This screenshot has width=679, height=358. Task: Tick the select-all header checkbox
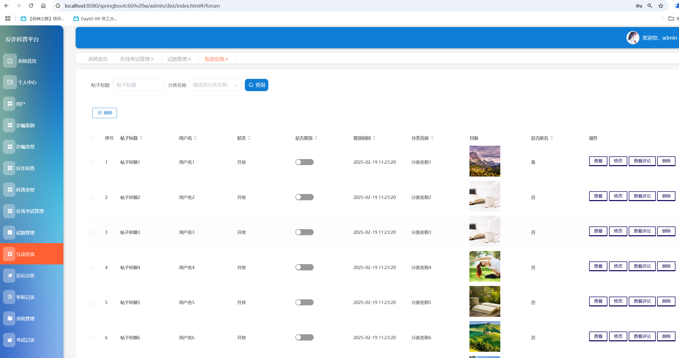point(92,138)
